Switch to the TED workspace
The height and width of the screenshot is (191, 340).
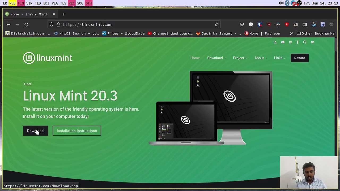[x=38, y=3]
